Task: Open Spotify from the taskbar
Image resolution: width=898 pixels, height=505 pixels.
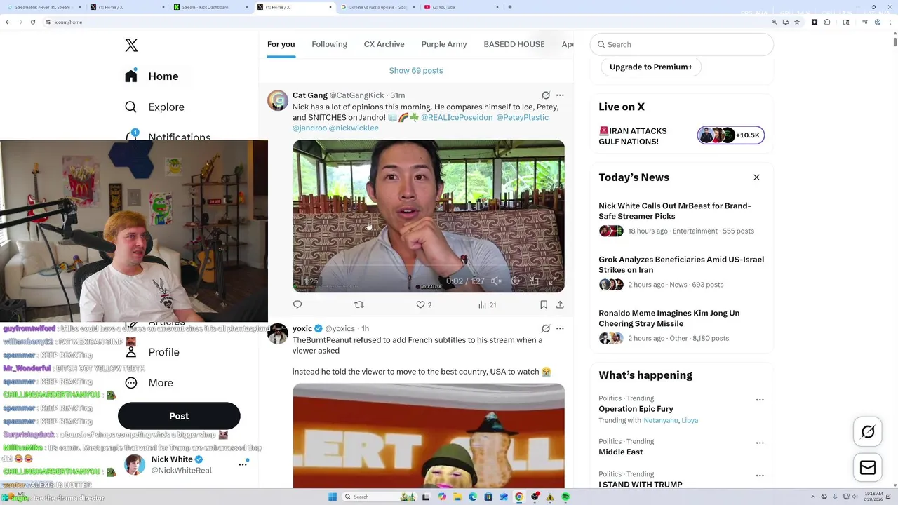Action: point(565,497)
